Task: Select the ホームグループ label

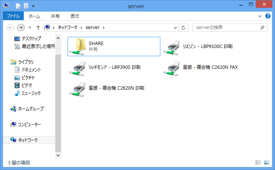Action: [x=31, y=109]
